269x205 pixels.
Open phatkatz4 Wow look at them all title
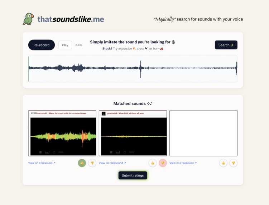(x=126, y=113)
